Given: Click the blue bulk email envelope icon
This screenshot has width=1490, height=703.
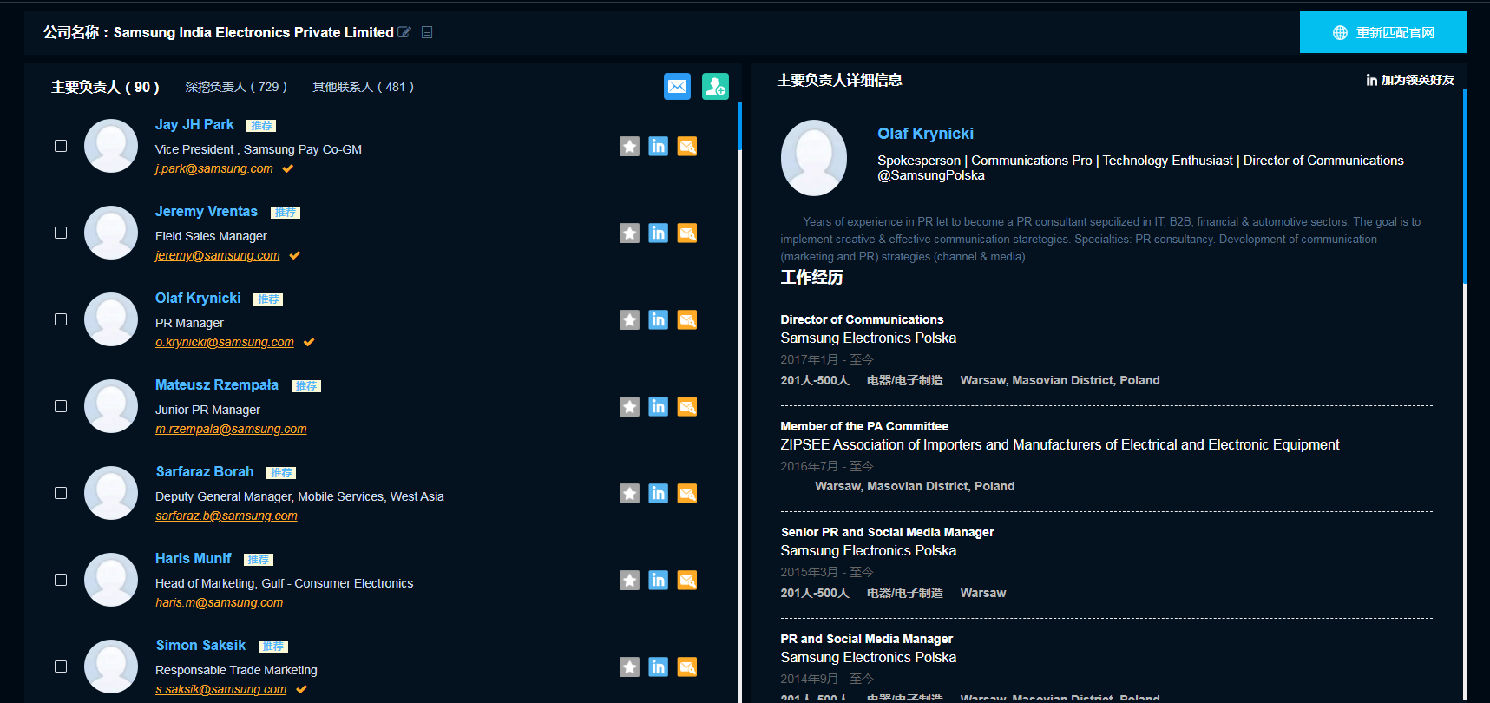Looking at the screenshot, I should click(x=677, y=86).
